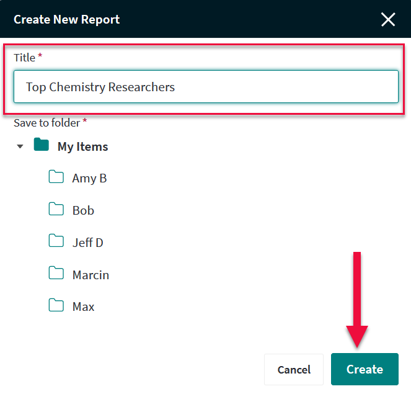Click the Title text input field
The height and width of the screenshot is (394, 411).
point(206,87)
